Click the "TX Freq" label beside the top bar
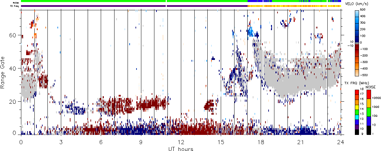 [15, 6]
